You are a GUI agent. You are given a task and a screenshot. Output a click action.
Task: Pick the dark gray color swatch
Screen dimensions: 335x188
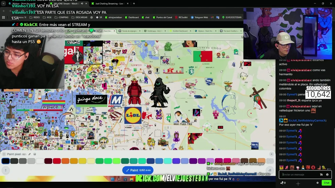click(14, 161)
